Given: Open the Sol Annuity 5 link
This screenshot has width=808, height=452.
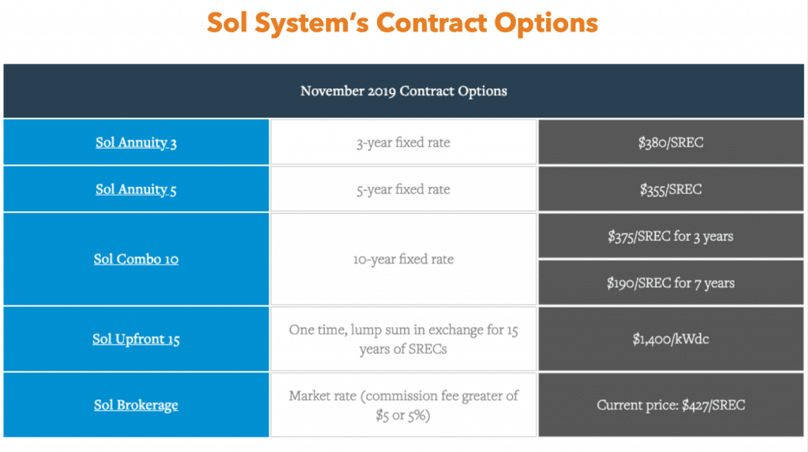Looking at the screenshot, I should pyautogui.click(x=136, y=189).
